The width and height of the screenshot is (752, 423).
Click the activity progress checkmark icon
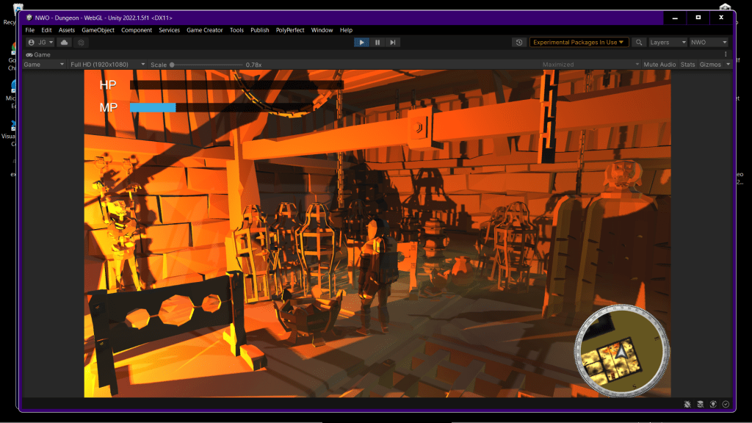pos(726,404)
